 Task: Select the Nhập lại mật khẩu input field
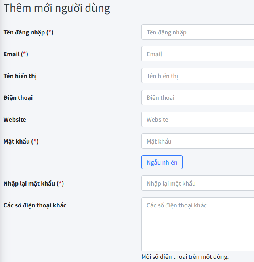[198, 184]
